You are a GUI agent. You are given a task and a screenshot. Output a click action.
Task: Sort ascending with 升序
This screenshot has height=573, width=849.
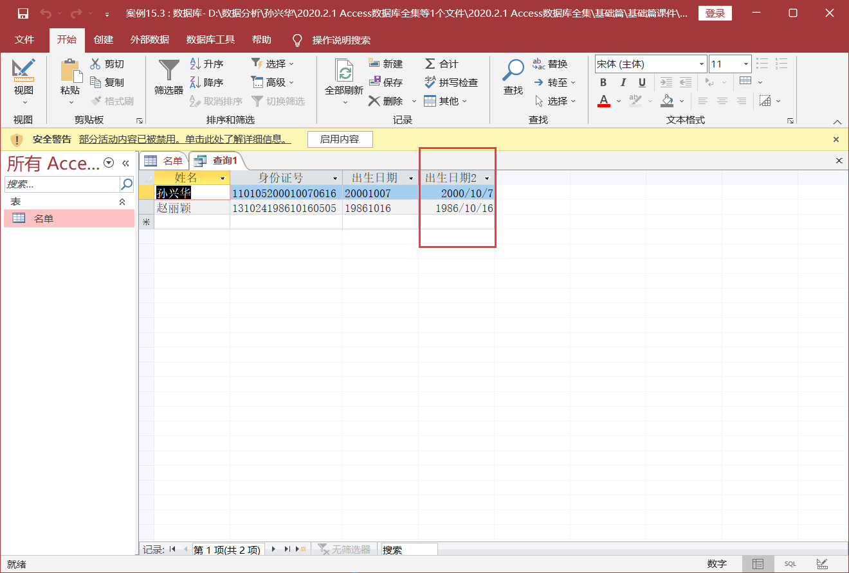point(206,64)
